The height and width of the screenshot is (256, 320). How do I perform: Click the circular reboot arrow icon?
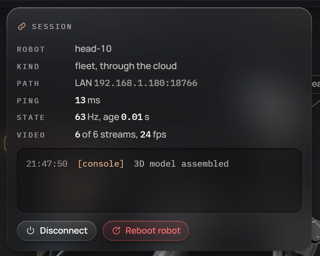pos(116,231)
